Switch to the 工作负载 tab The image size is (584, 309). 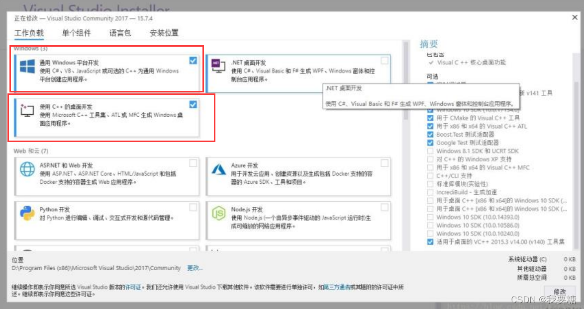click(x=29, y=33)
